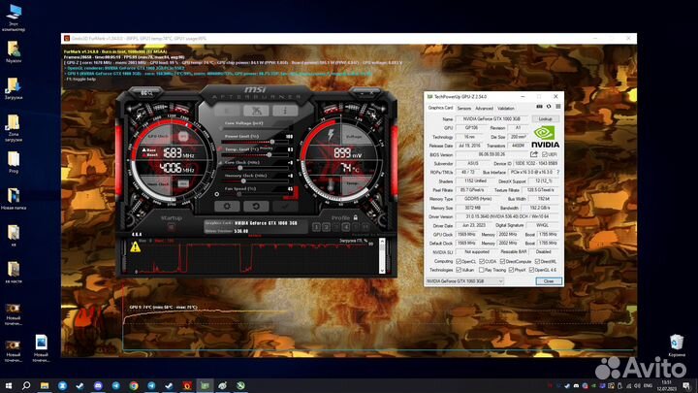The height and width of the screenshot is (393, 698).
Task: Open Afterburner settings gear button
Action: coord(227,207)
